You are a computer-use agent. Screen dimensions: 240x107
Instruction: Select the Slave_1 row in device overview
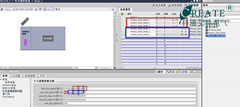tap(161, 17)
